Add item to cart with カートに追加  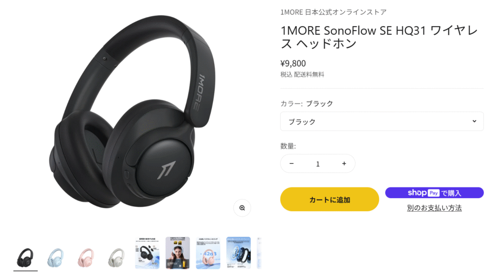(x=329, y=199)
